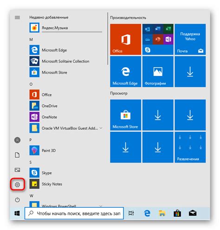
Task: Open Documents icon in Start sidebar
Action: [17, 155]
